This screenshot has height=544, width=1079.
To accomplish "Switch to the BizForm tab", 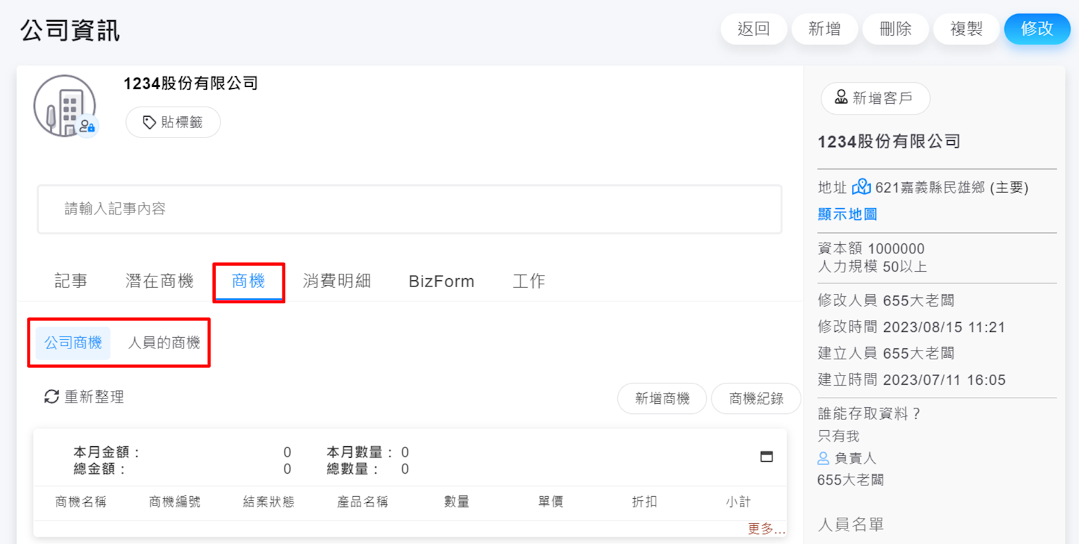I will point(441,281).
